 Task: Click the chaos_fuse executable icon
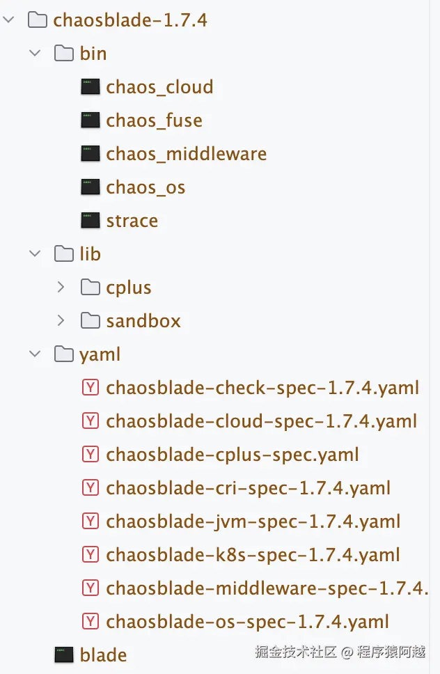coord(91,120)
